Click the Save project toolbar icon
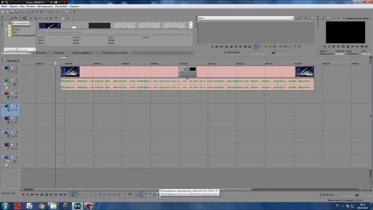Viewport: 373px width, 210px height. tap(12, 12)
